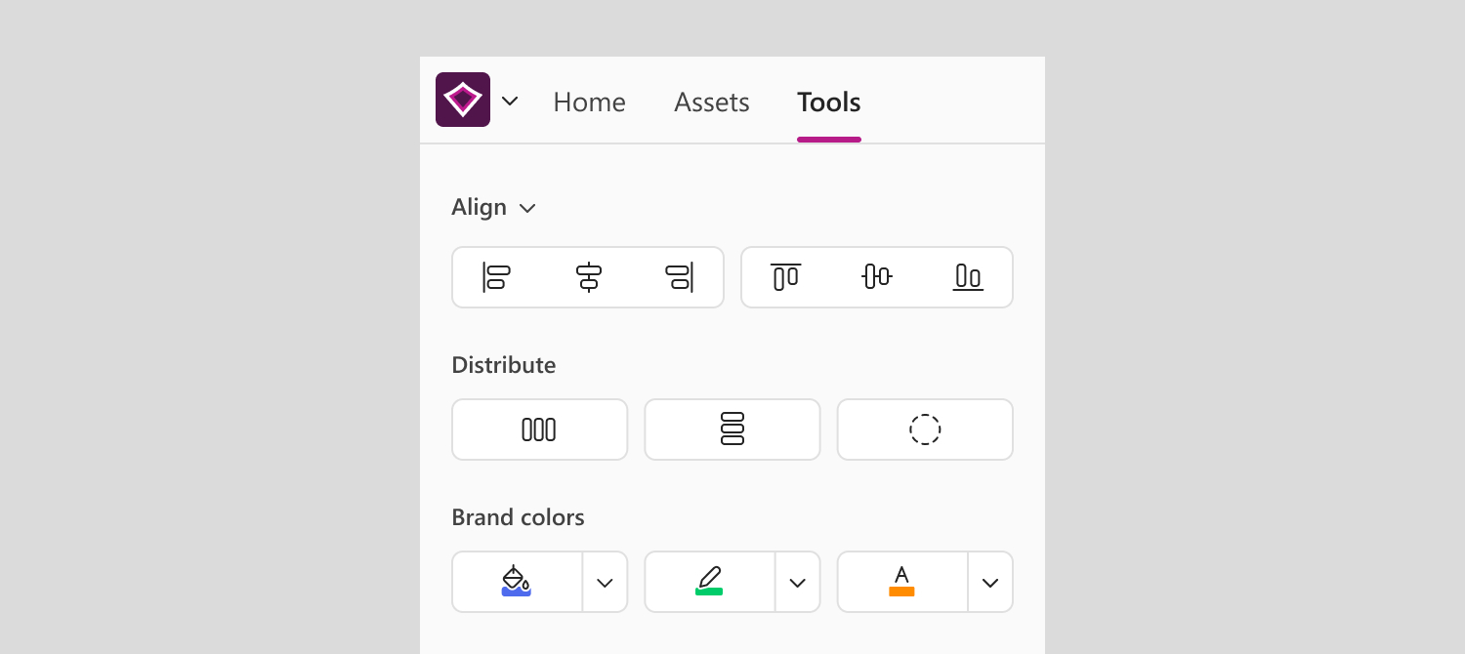1465x654 pixels.
Task: Open the pen color dropdown arrow
Action: [x=798, y=583]
